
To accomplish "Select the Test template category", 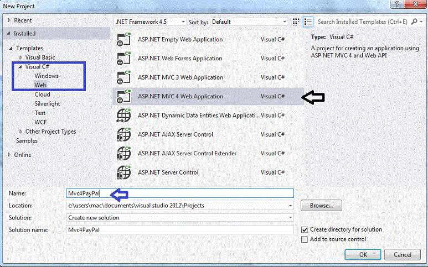I will tap(40, 113).
